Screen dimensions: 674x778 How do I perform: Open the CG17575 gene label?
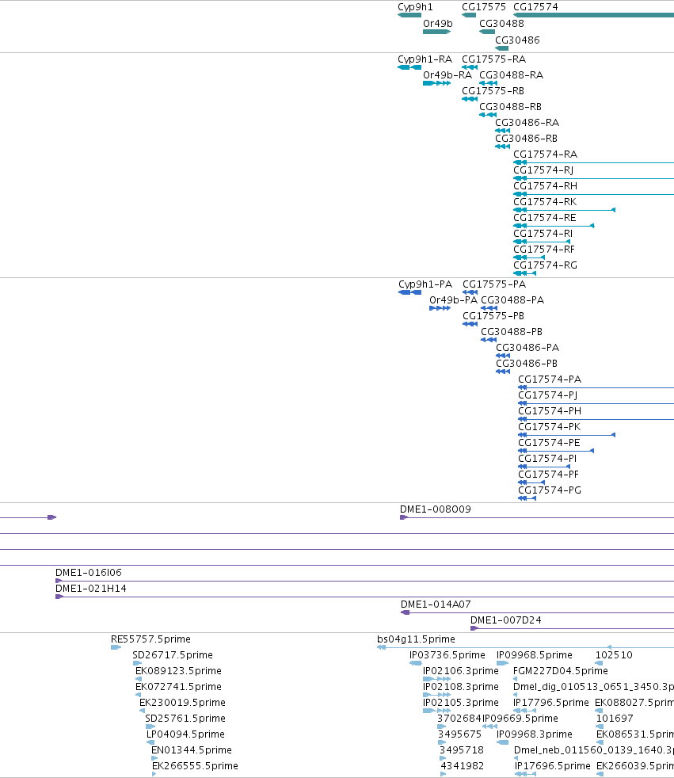[484, 7]
